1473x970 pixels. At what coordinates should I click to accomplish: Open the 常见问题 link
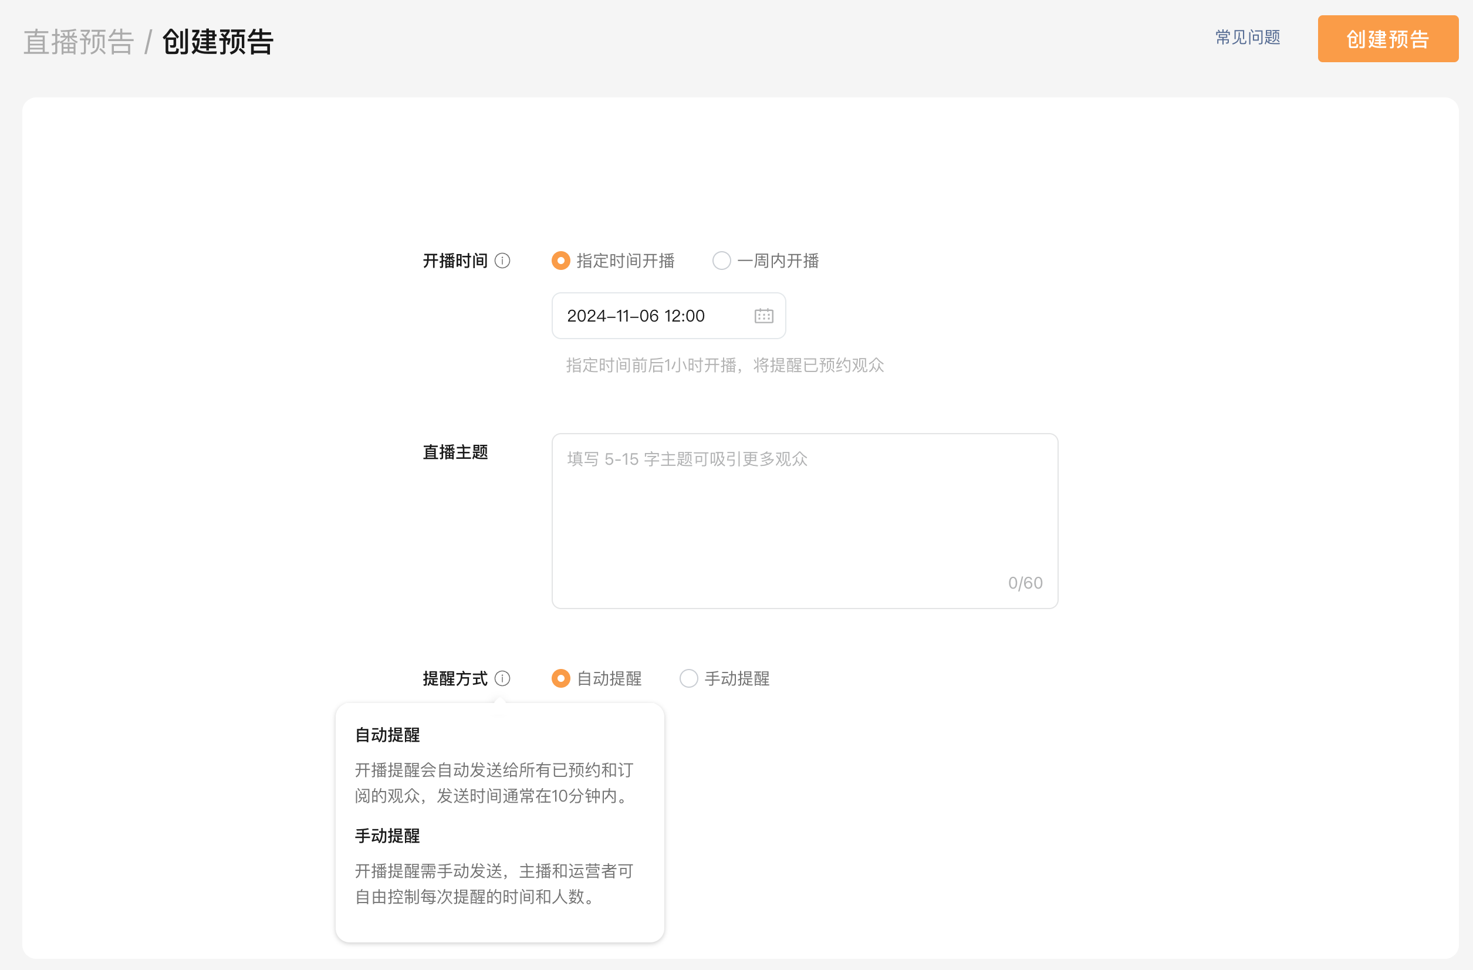1247,37
